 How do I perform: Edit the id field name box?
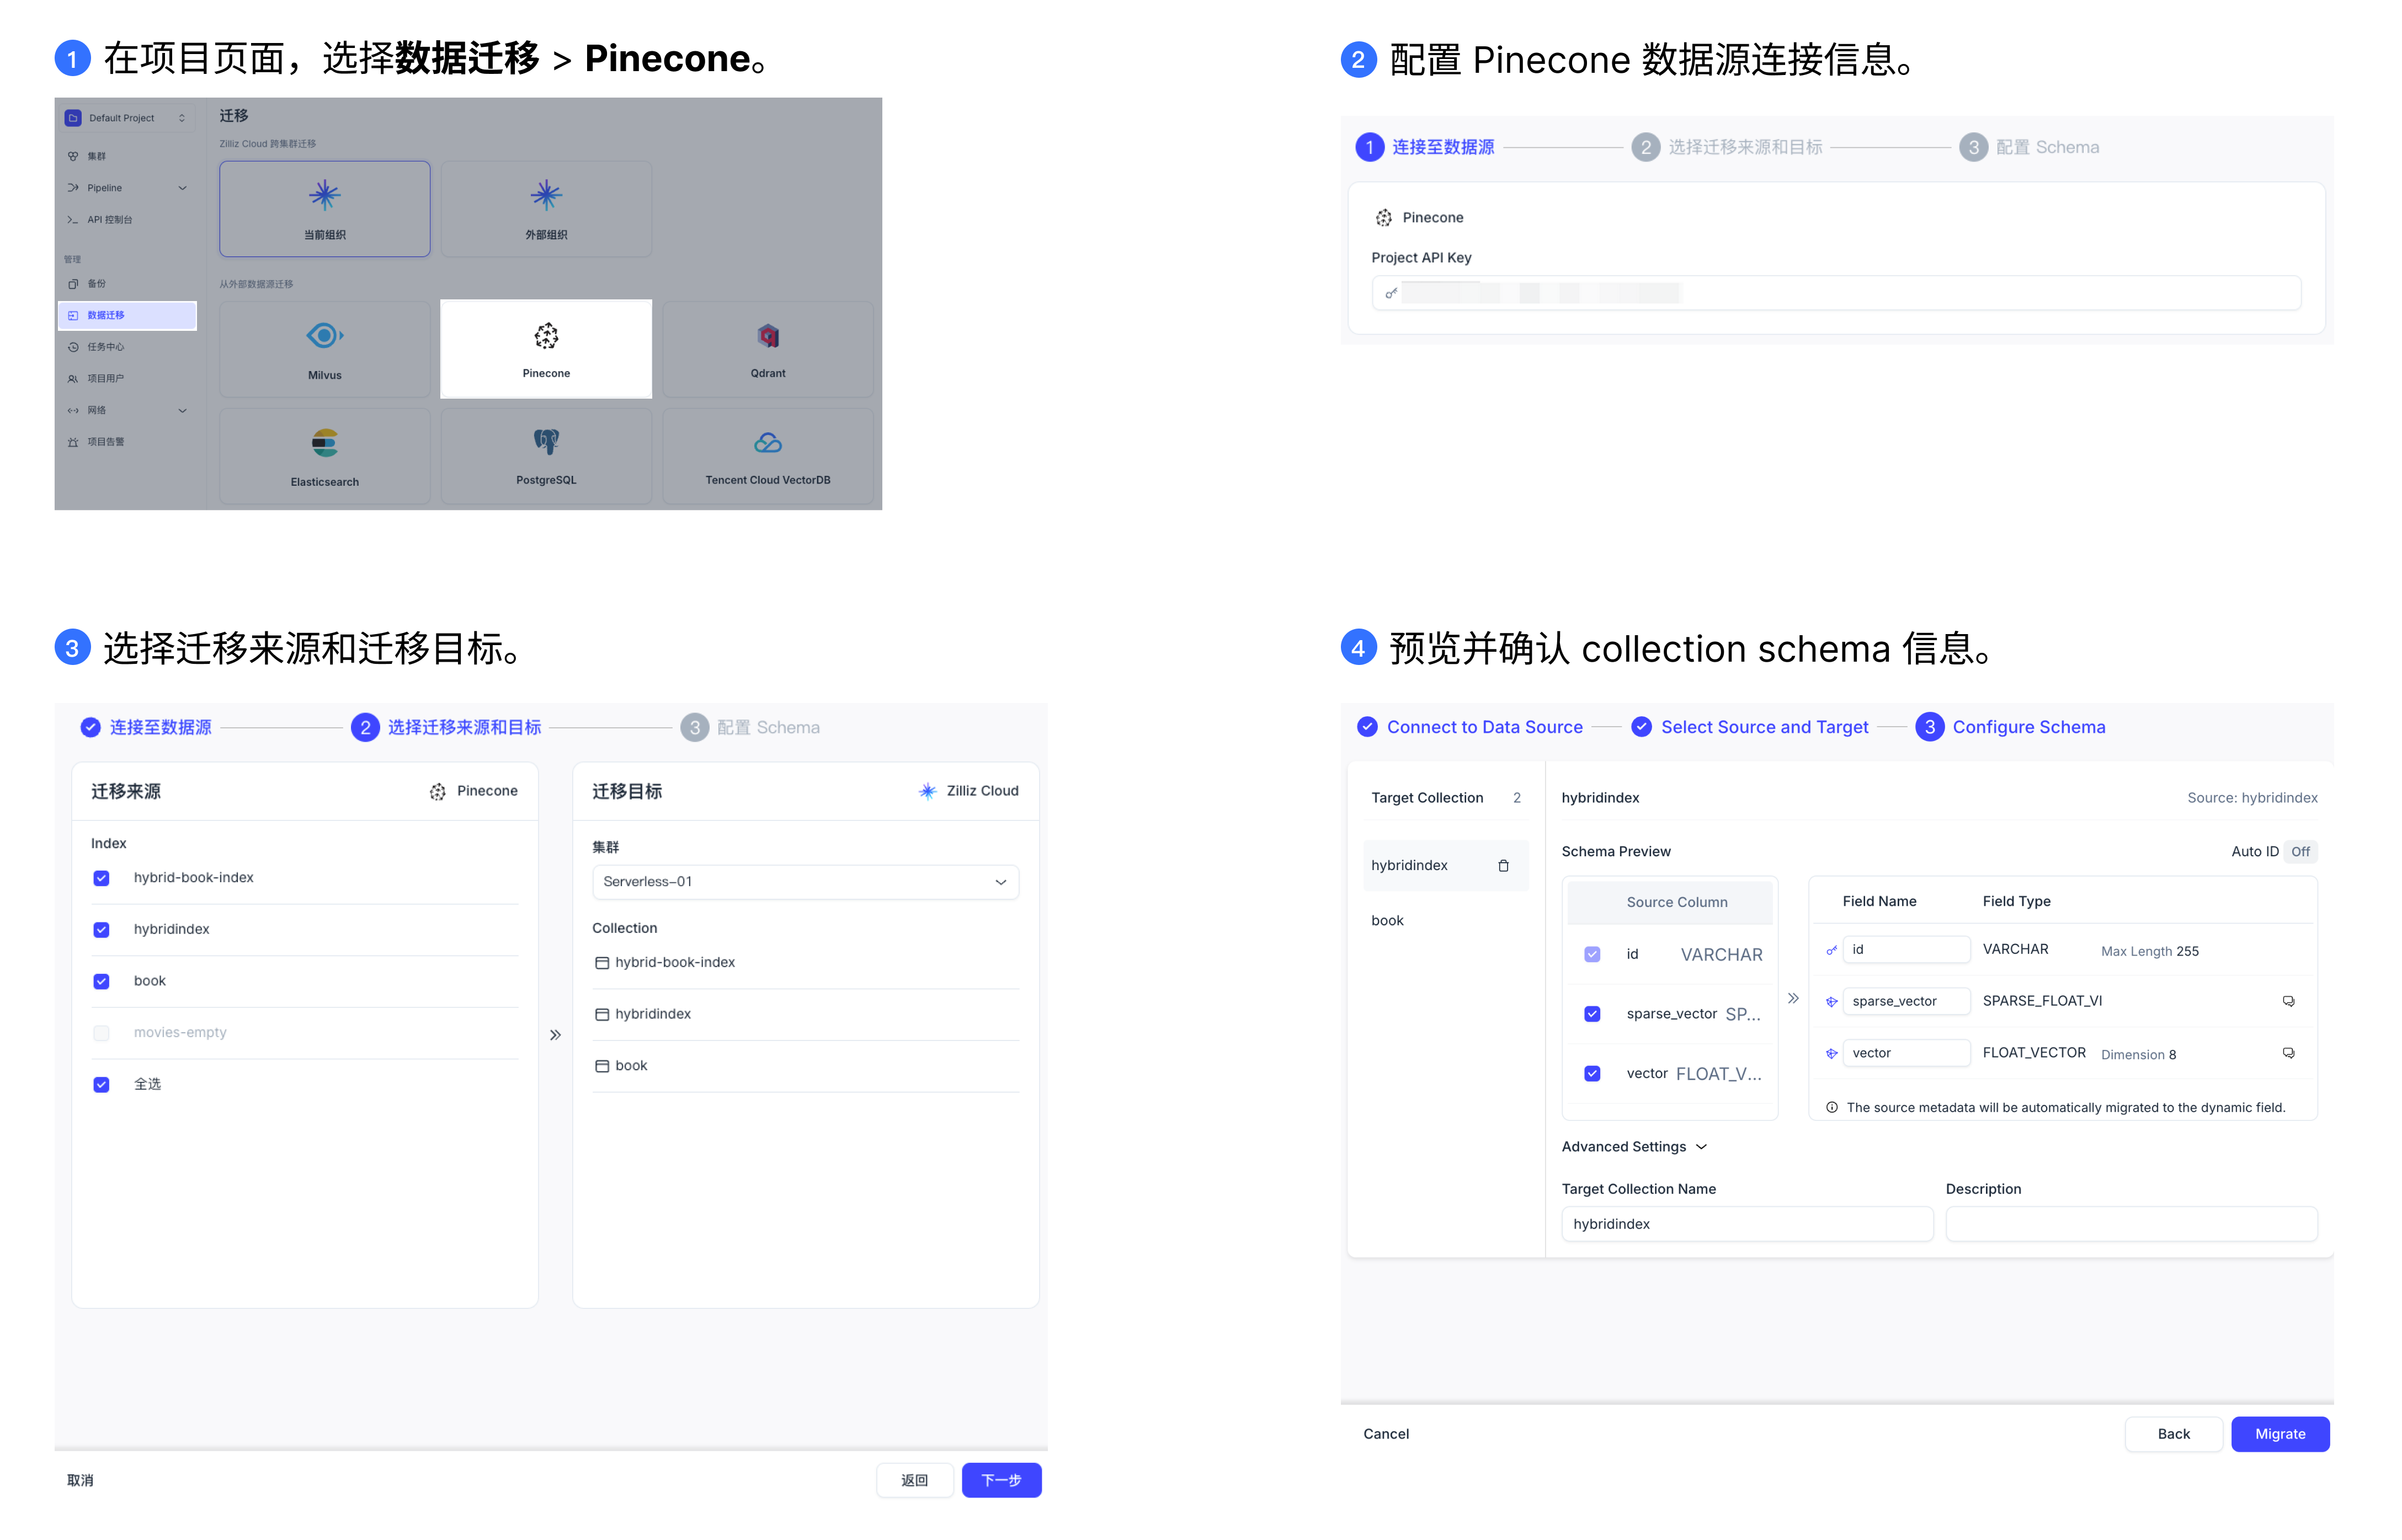1906,950
